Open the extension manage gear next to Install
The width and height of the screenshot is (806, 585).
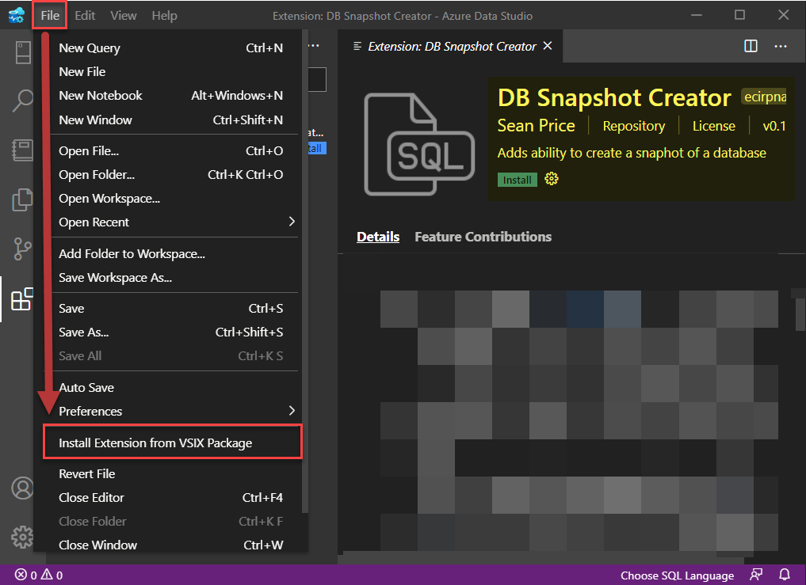point(552,179)
